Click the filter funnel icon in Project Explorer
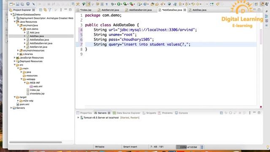Image resolution: width=270 pixels, height=152 pixels. tap(50, 10)
